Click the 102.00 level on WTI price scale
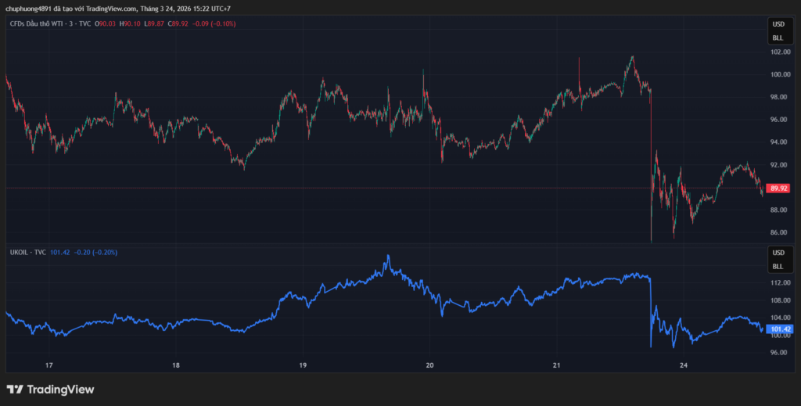The image size is (801, 406). (779, 52)
